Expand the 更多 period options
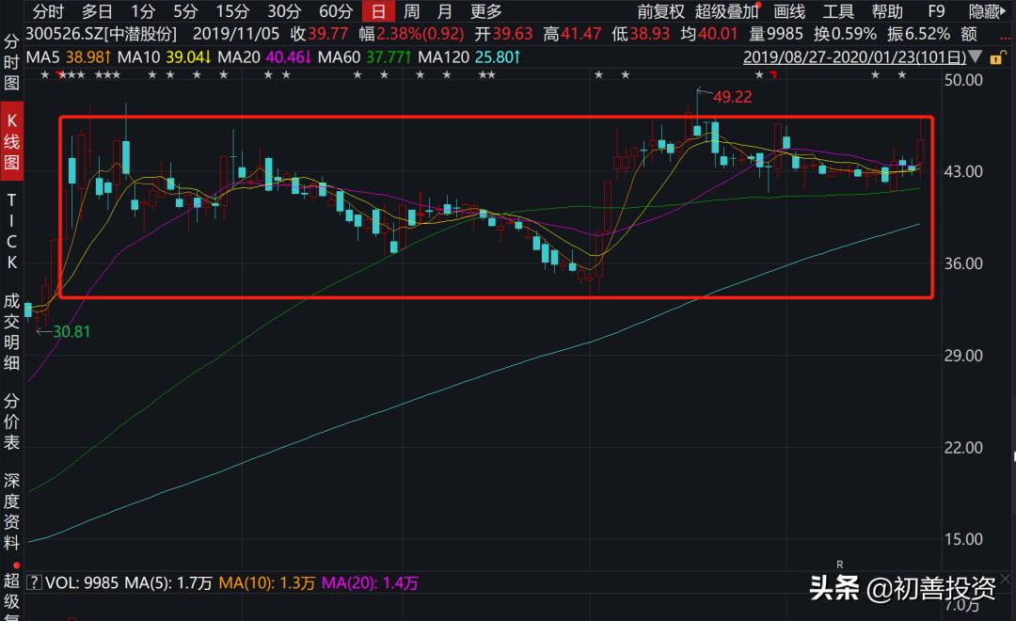Screen dimensions: 1016x621 [x=486, y=11]
